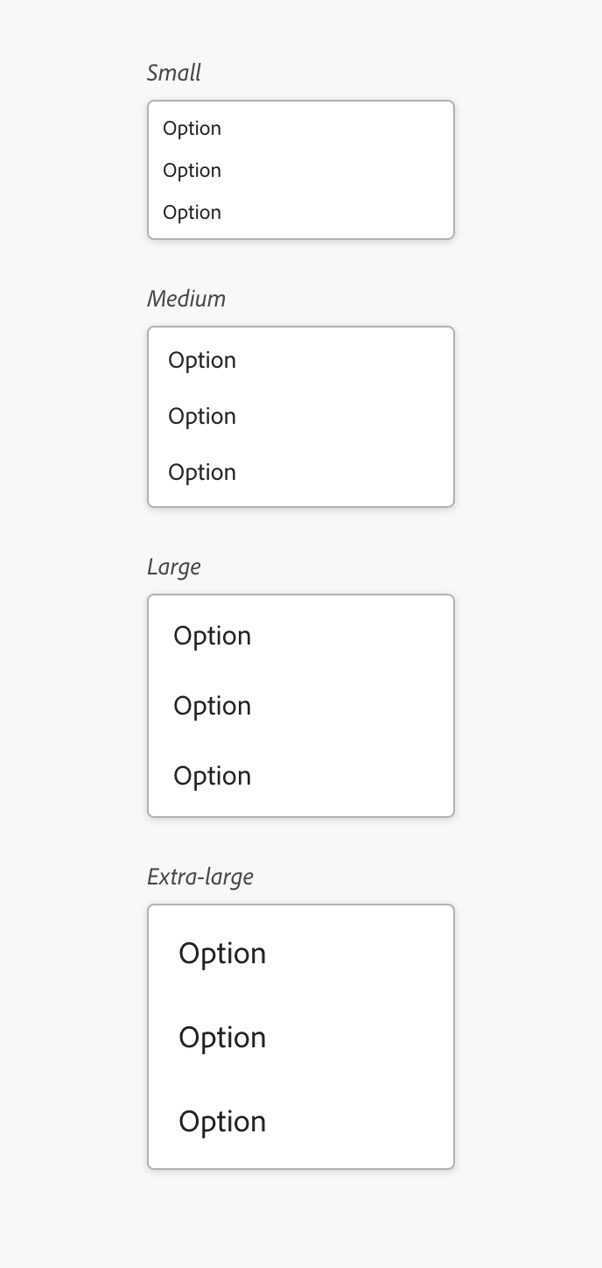Select the top Option in the Large list
The image size is (602, 1268).
213,636
